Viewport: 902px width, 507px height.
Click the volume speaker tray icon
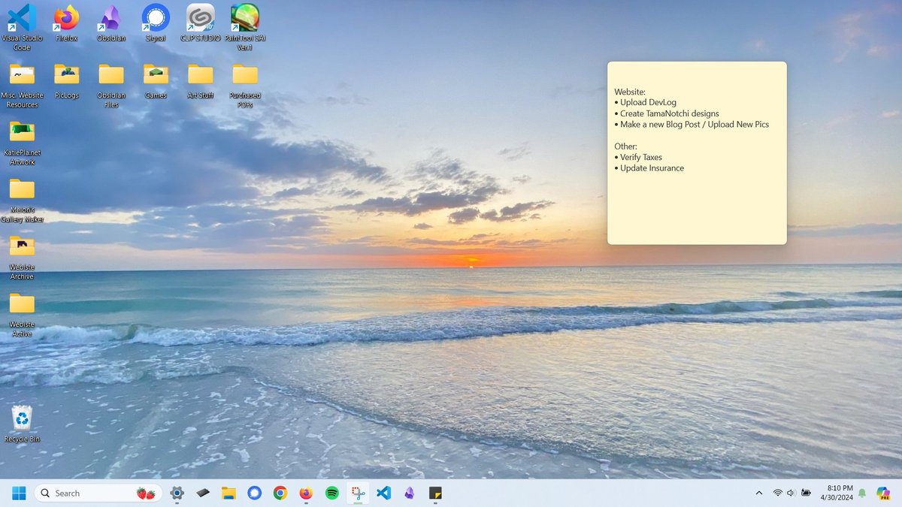tap(792, 493)
